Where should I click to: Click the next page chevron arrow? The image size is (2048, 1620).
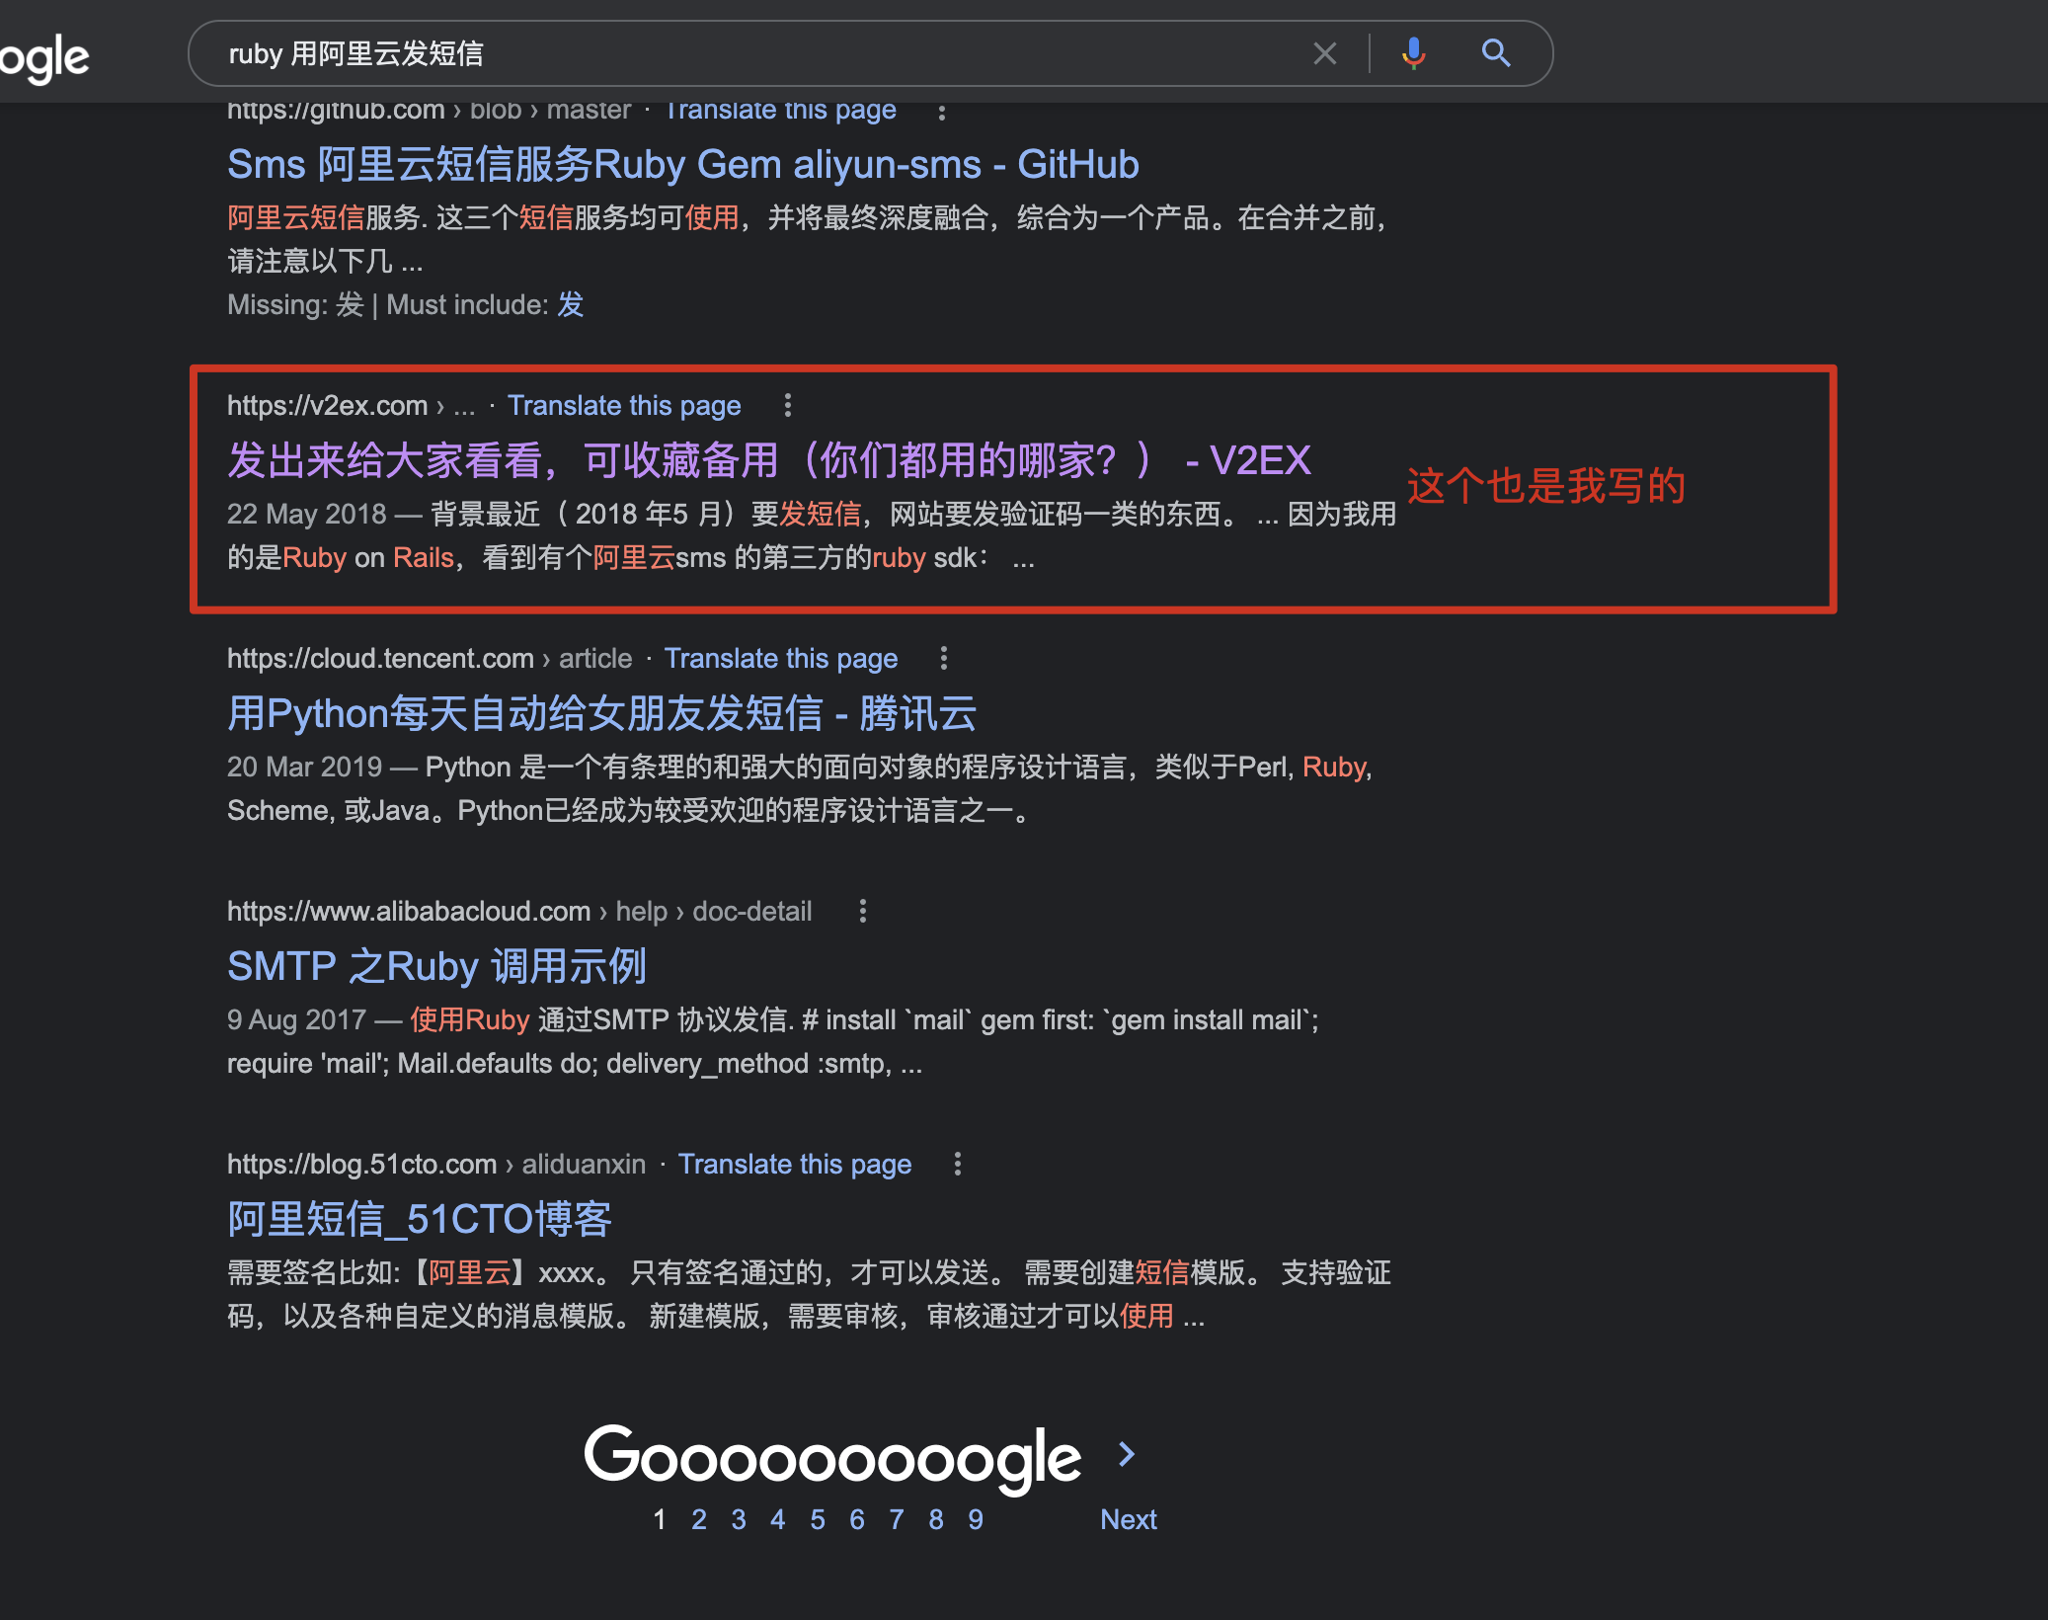[1127, 1454]
